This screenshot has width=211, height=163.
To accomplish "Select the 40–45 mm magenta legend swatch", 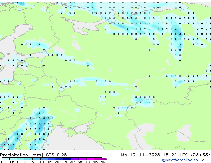I will 90,159.
